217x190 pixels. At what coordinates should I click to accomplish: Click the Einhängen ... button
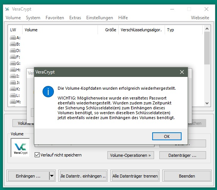pyautogui.click(x=28, y=176)
